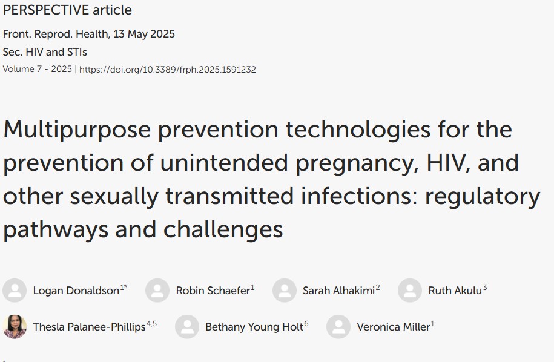Open author name Veronica Miller

tap(393, 327)
